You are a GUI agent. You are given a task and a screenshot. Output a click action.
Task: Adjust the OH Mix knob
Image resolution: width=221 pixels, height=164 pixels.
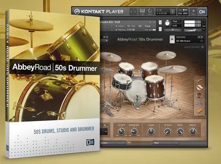121,131
